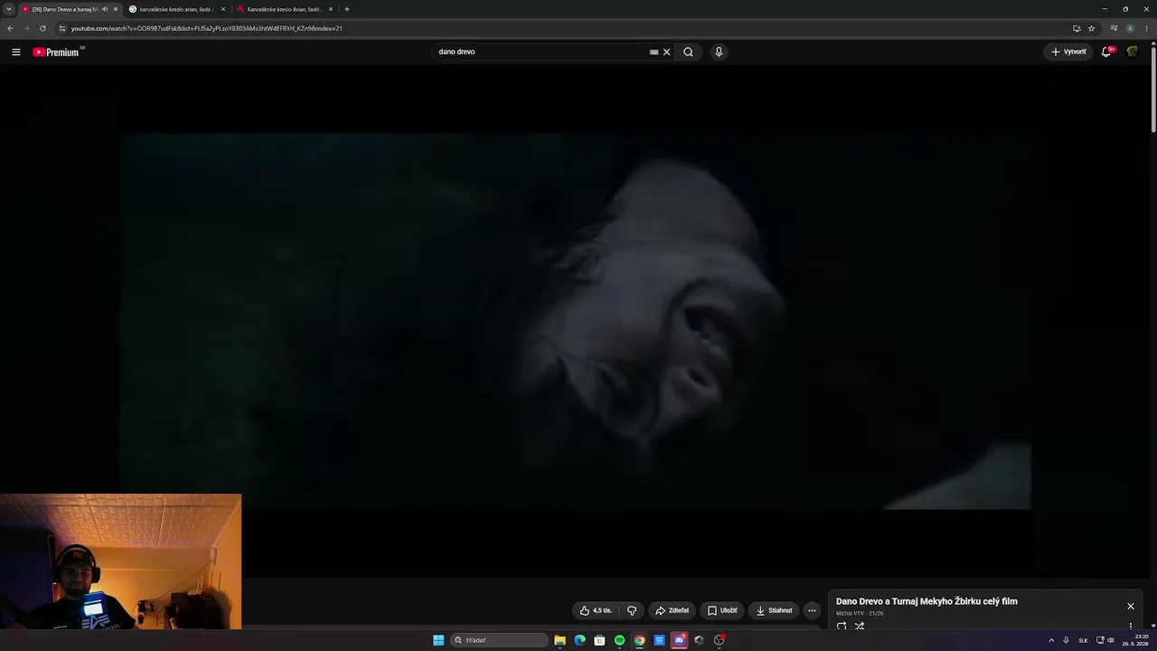Click the YouTube search magnifier button
The width and height of the screenshot is (1157, 651).
click(688, 52)
